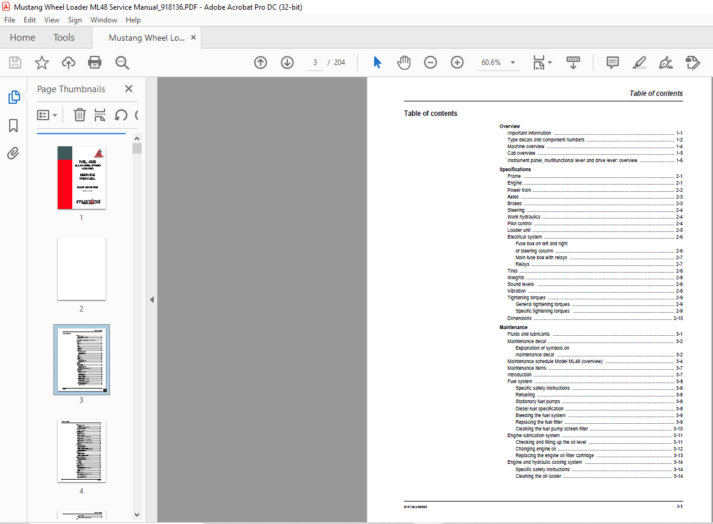
Task: Click 'Cab overview' contents entry
Action: (521, 153)
